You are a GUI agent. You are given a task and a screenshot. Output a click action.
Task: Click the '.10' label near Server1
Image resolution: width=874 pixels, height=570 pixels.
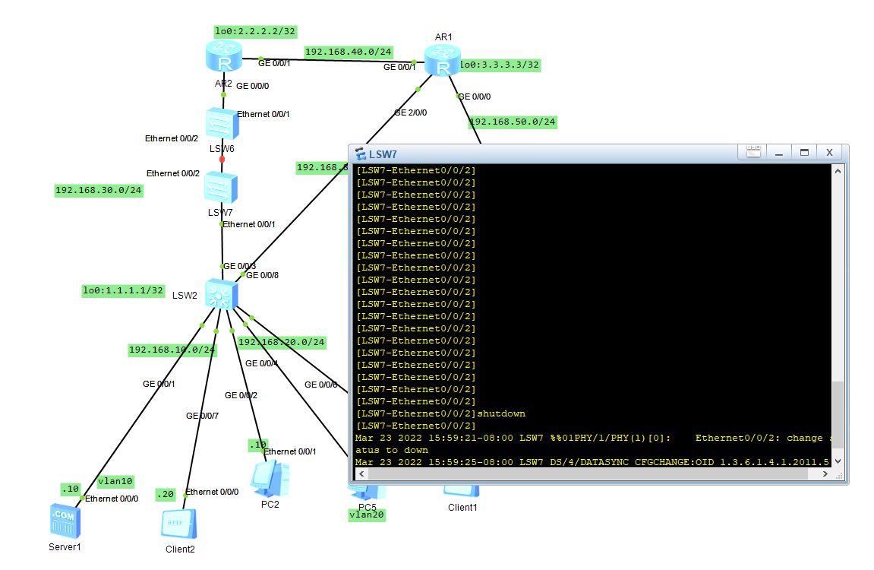click(x=71, y=489)
